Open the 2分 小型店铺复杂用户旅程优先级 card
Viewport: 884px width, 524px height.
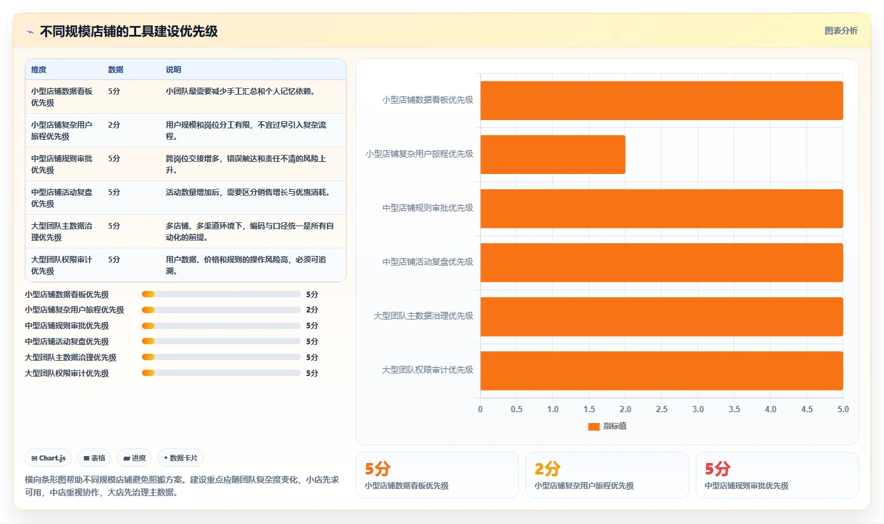point(607,475)
